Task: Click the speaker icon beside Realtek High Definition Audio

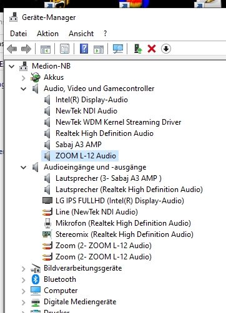Action: click(x=47, y=133)
